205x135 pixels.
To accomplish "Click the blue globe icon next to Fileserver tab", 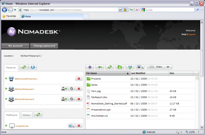I will click(33, 67).
